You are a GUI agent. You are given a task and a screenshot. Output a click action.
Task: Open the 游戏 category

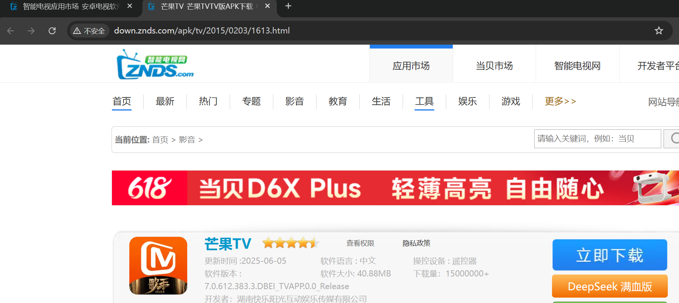(x=511, y=101)
